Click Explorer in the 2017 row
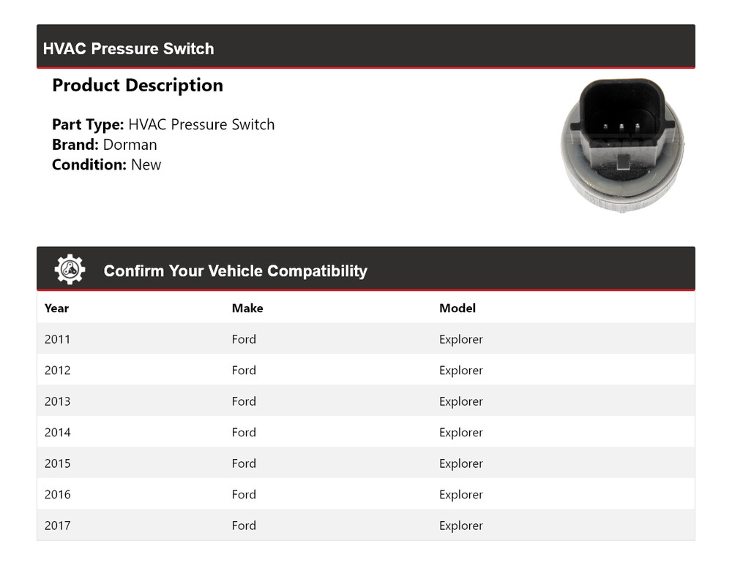Viewport: 732px width, 565px height. (460, 526)
